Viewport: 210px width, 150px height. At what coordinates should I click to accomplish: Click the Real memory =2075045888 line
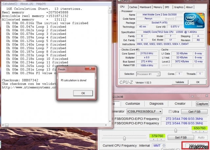click(35, 12)
